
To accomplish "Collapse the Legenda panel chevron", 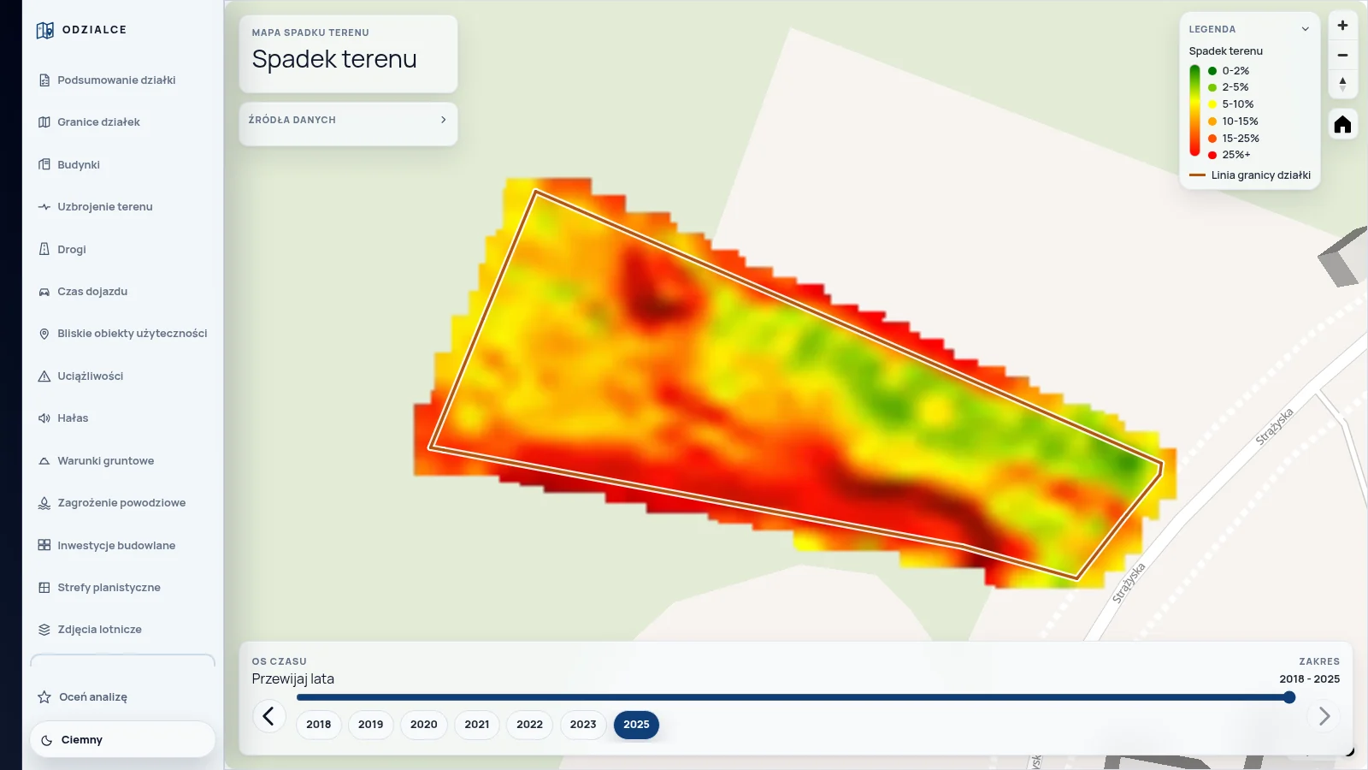I will point(1306,29).
